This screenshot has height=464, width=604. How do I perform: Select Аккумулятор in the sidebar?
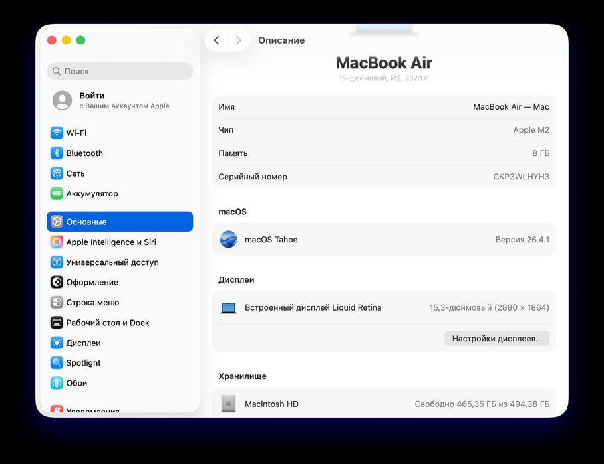pyautogui.click(x=120, y=193)
